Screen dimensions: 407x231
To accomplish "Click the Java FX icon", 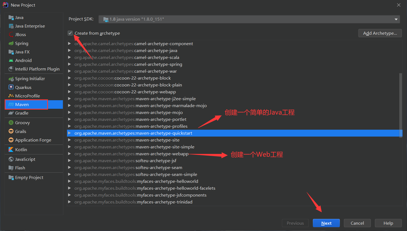I will (x=11, y=52).
